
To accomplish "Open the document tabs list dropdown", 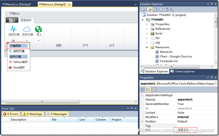I will tap(136, 4).
